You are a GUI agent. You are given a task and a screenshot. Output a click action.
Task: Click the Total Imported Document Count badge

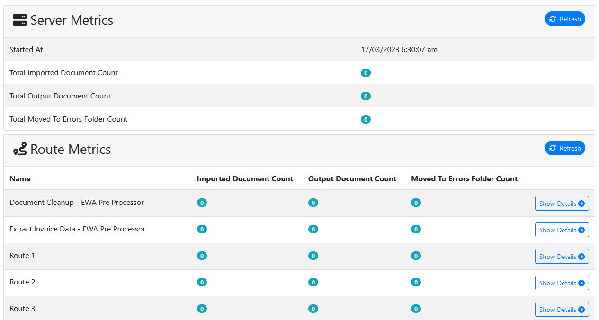click(366, 73)
